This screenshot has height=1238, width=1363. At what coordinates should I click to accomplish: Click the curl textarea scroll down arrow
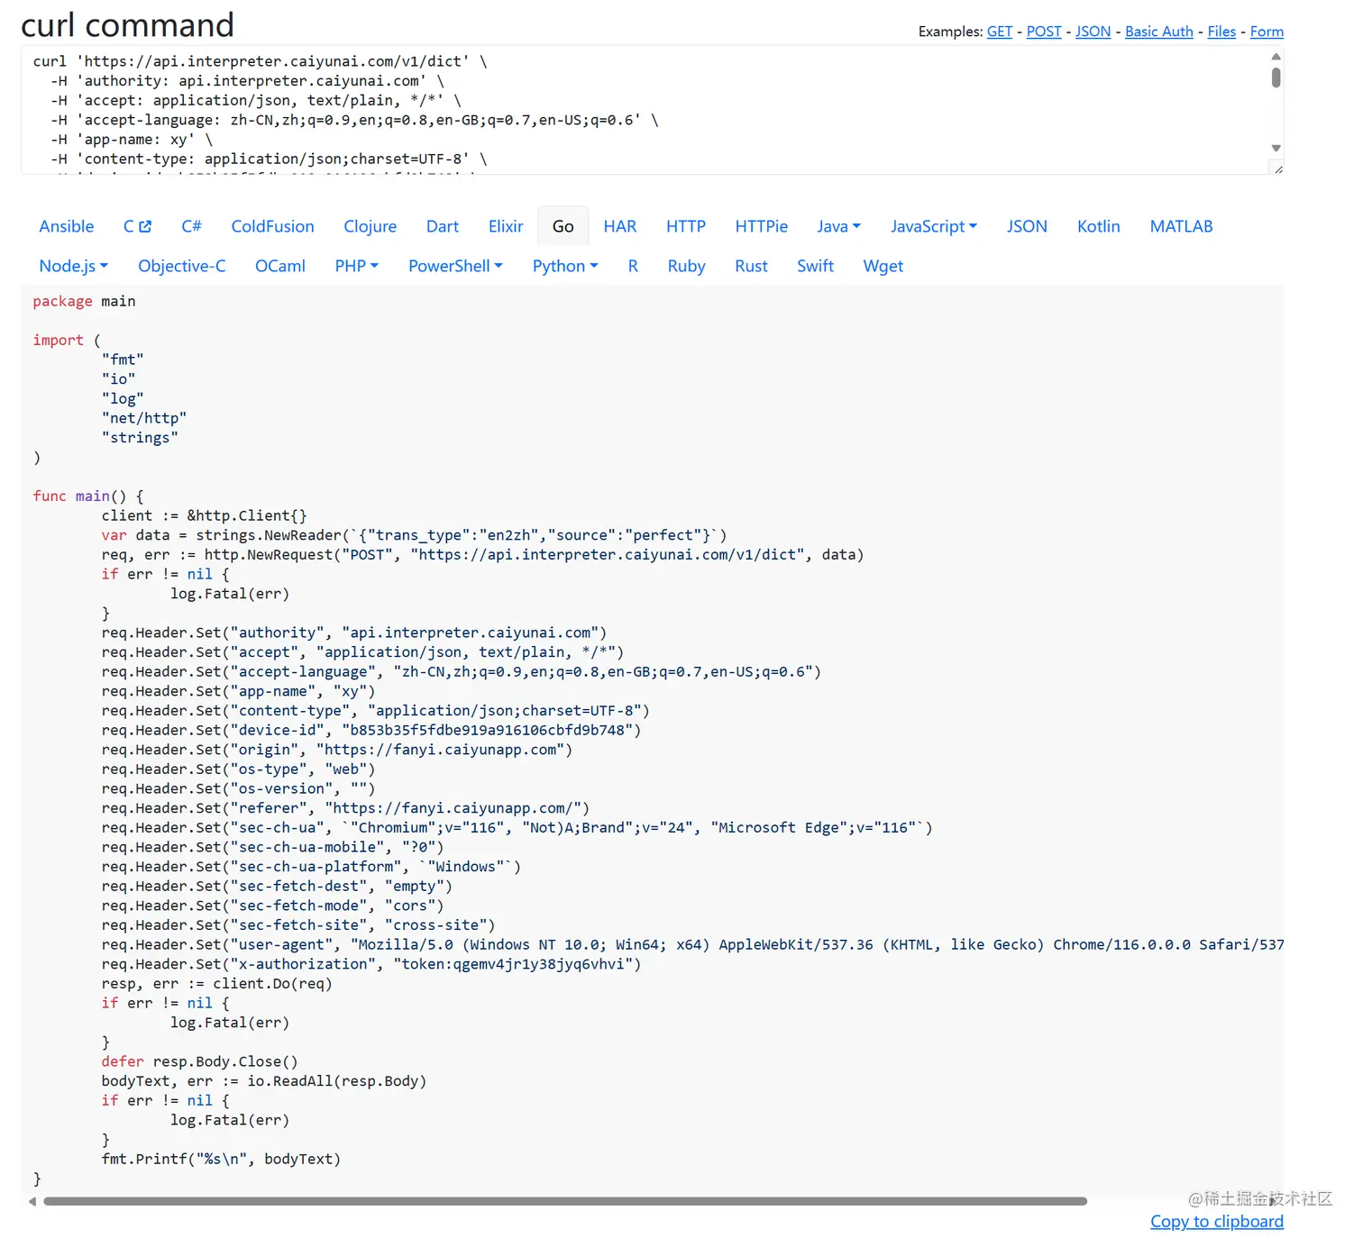click(1276, 148)
